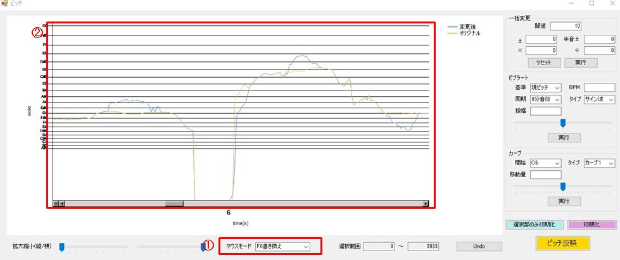This screenshot has height=260, width=620.
Task: Click the Undo button
Action: [x=479, y=245]
